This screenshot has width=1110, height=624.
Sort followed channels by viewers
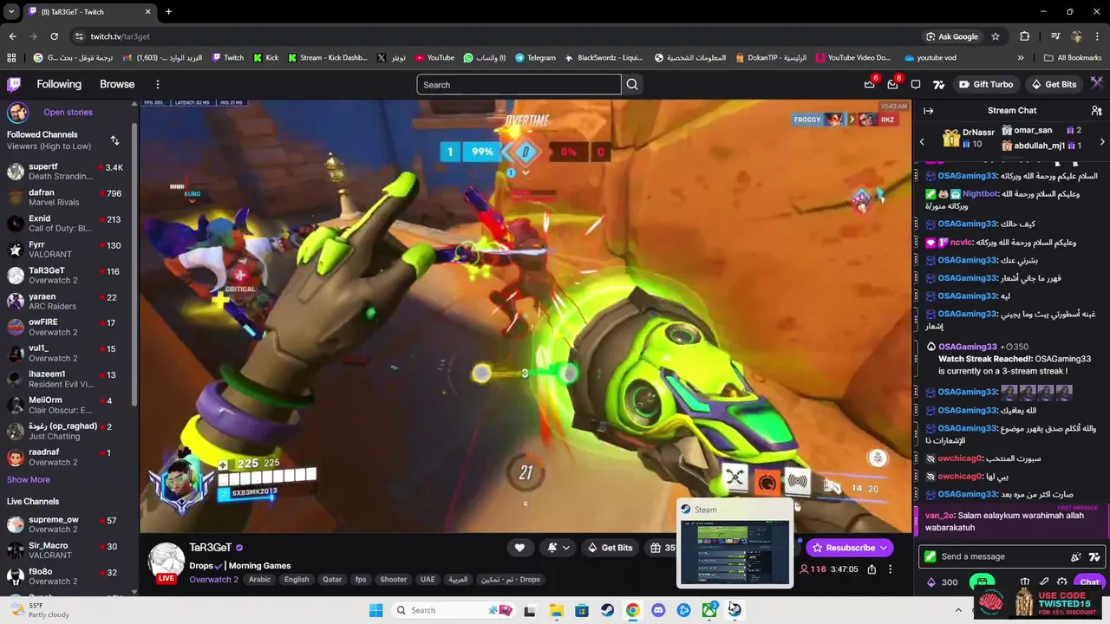(x=114, y=140)
